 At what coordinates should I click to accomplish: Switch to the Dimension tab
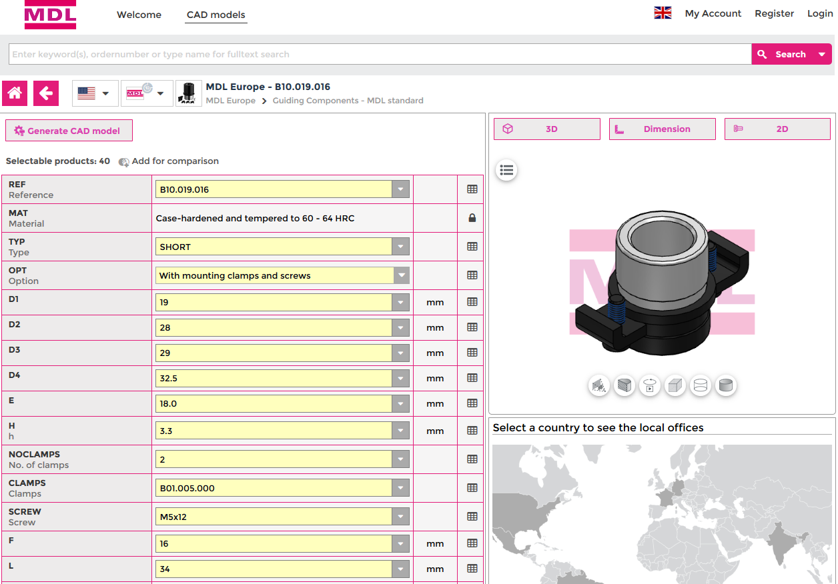click(662, 129)
